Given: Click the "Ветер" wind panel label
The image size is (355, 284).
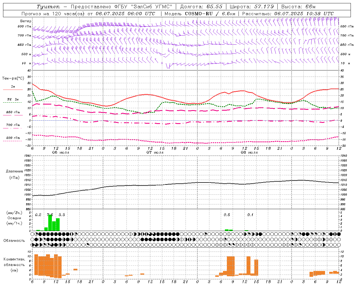Looking at the screenshot, I should [x=26, y=21].
